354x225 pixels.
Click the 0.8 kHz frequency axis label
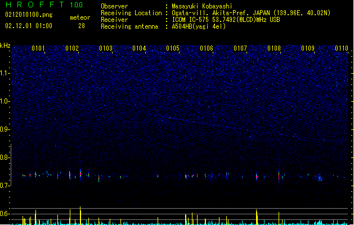click(x=5, y=157)
